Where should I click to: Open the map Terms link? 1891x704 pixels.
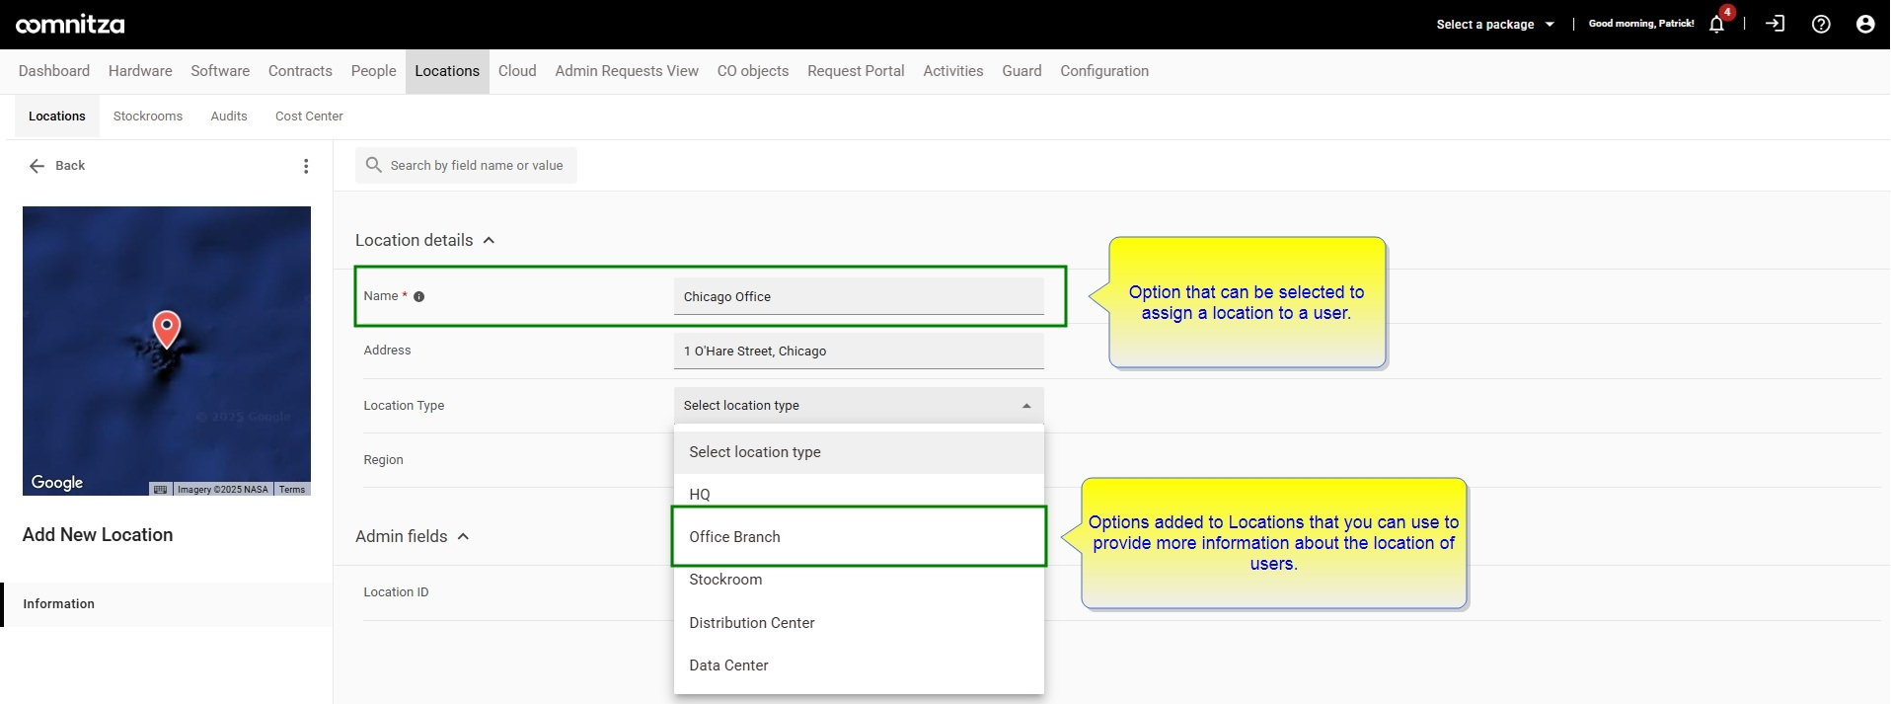click(292, 490)
